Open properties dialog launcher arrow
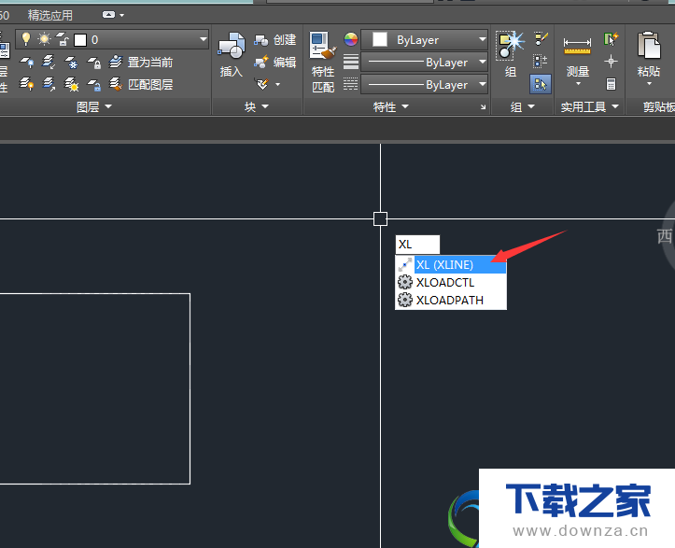 [x=483, y=107]
